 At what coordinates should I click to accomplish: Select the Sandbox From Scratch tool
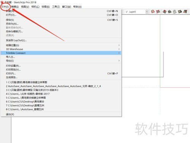(158, 12)
